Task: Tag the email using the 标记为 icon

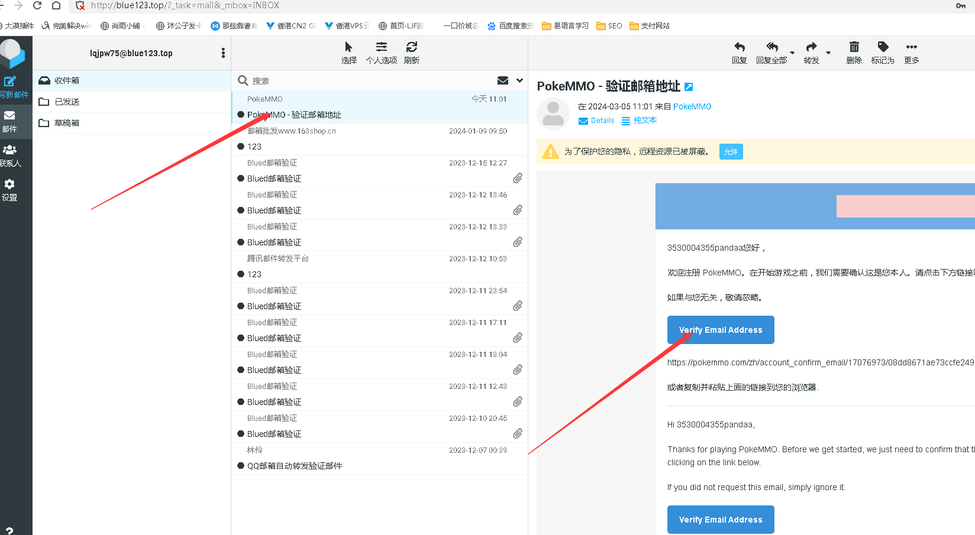Action: [882, 47]
